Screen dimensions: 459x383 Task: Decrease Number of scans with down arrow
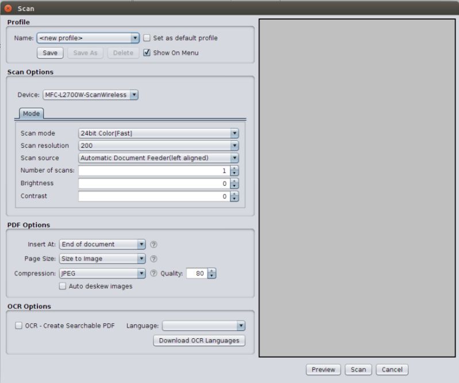coord(234,173)
